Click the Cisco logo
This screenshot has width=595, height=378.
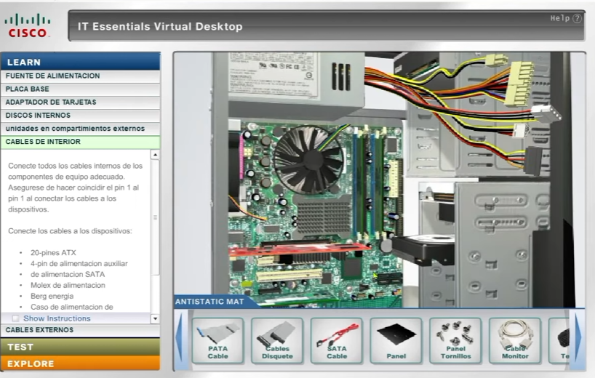click(x=28, y=25)
